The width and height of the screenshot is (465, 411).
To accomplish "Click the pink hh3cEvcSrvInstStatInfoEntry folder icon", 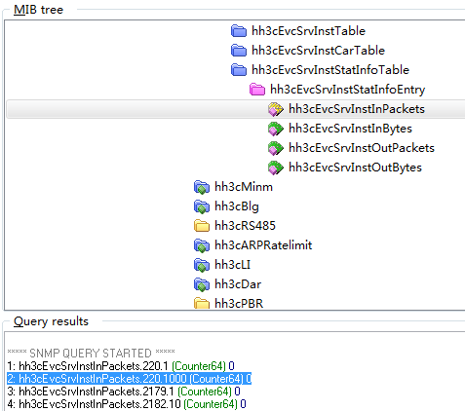I will [x=257, y=90].
